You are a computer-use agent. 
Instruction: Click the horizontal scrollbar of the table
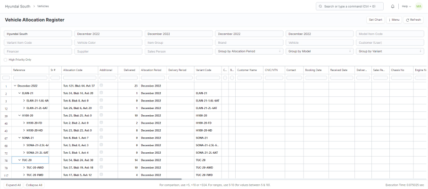(x=91, y=179)
